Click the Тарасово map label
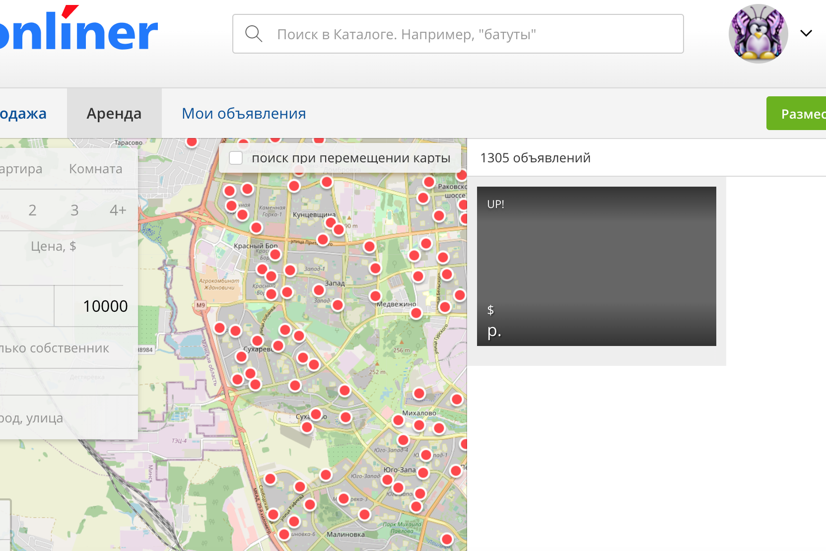Screen dimensions: 826x551 click(128, 143)
